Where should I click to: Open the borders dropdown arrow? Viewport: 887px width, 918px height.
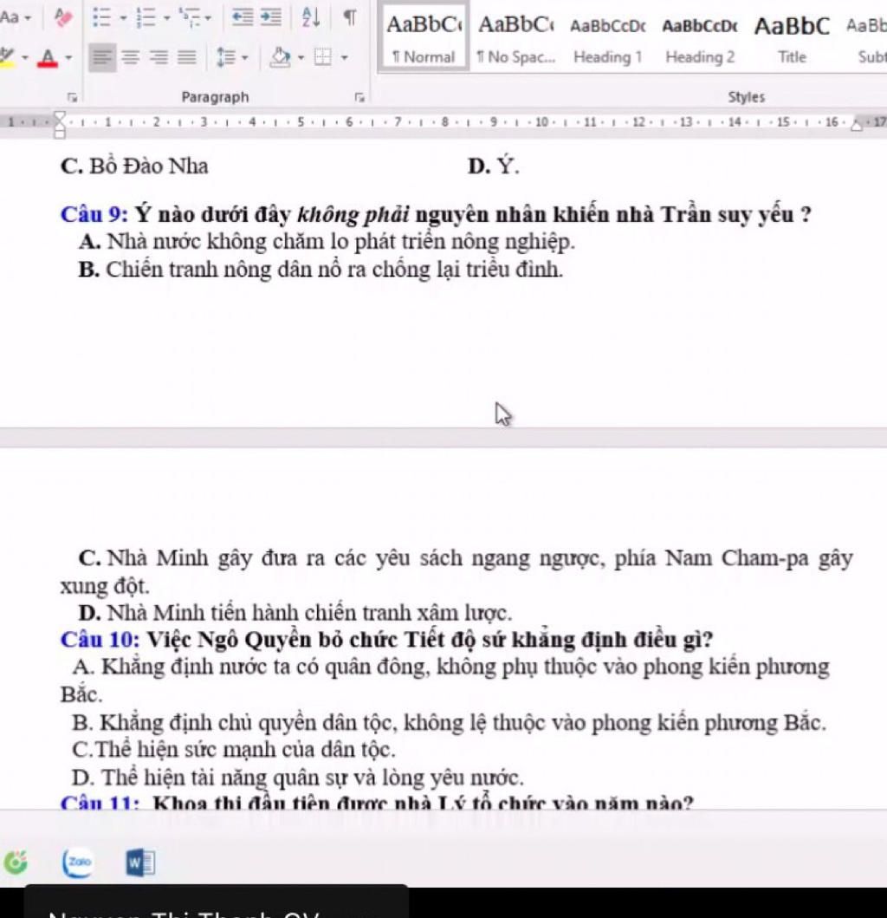tap(344, 57)
